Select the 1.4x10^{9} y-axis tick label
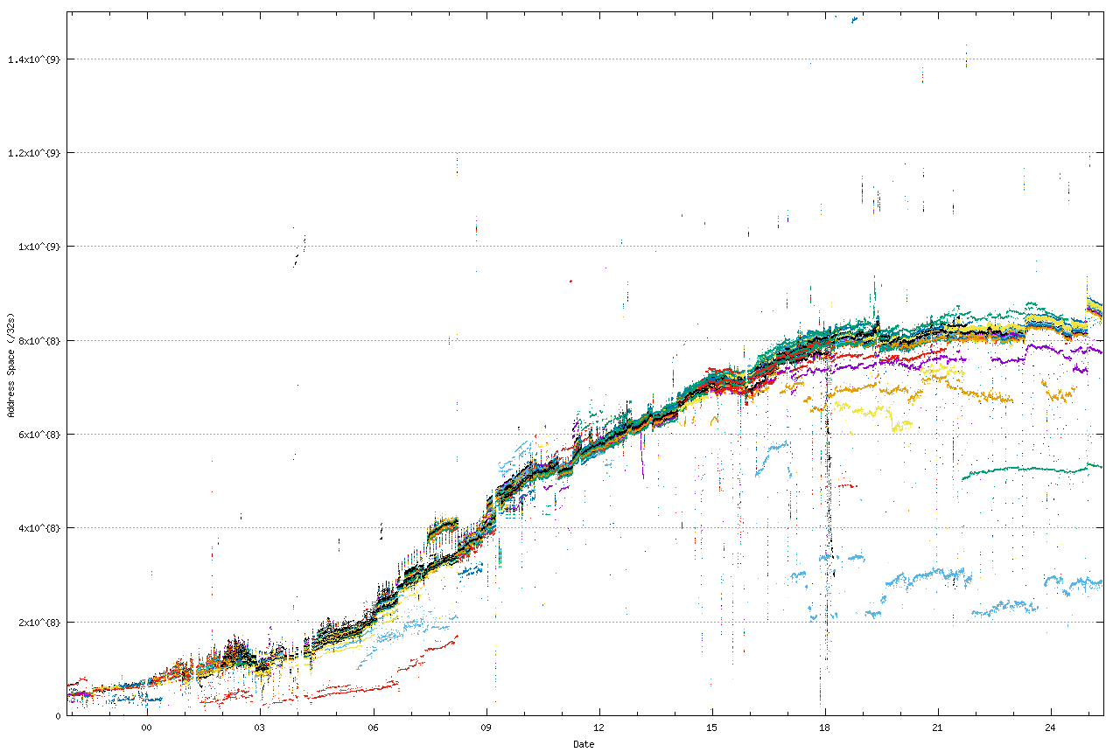 34,59
